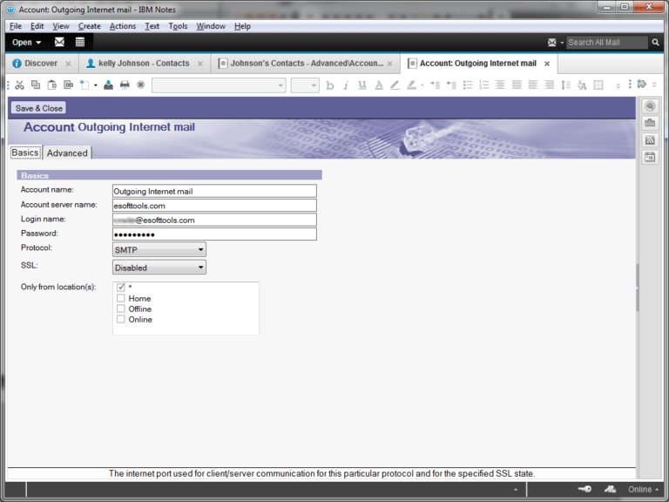Image resolution: width=669 pixels, height=502 pixels.
Task: Check the Offline location checkbox
Action: [x=121, y=309]
